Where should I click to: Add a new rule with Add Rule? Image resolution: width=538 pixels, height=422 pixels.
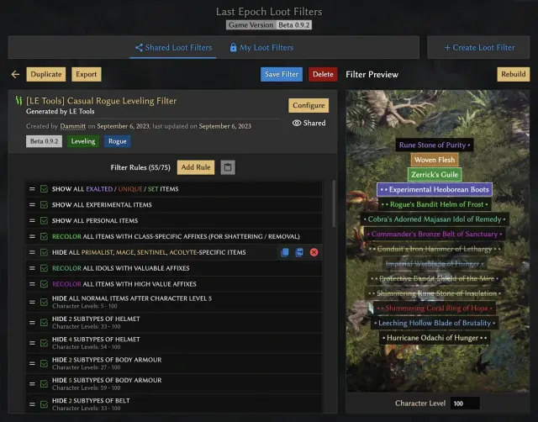(196, 167)
